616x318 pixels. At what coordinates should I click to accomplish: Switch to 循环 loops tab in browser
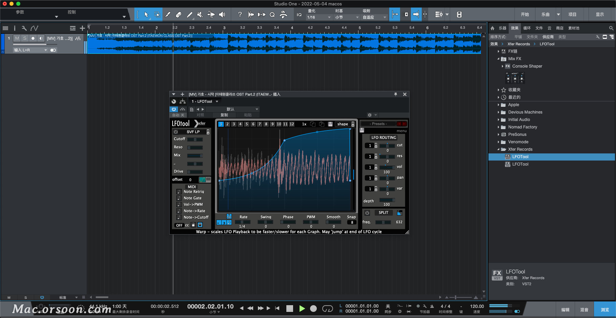[527, 28]
